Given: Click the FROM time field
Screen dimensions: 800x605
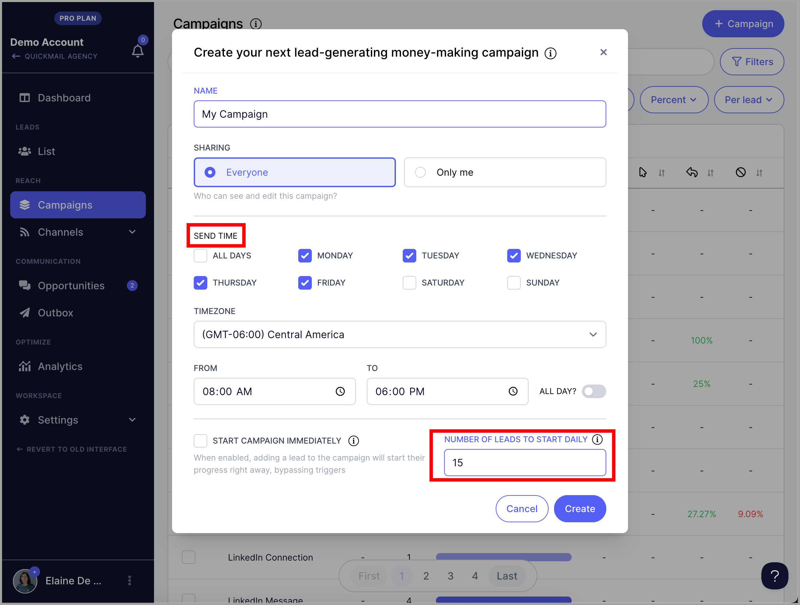Looking at the screenshot, I should tap(274, 391).
